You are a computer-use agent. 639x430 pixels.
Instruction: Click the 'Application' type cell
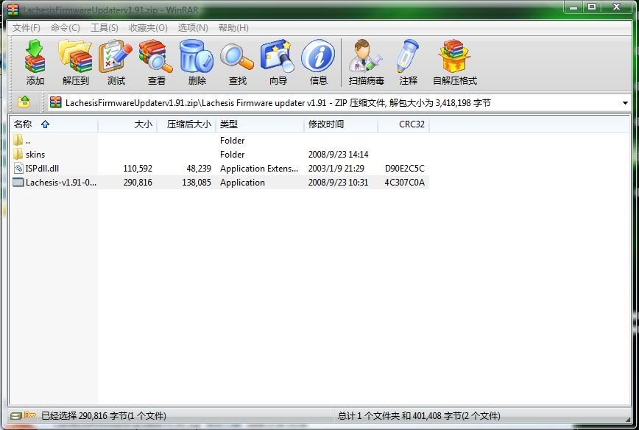(x=242, y=182)
